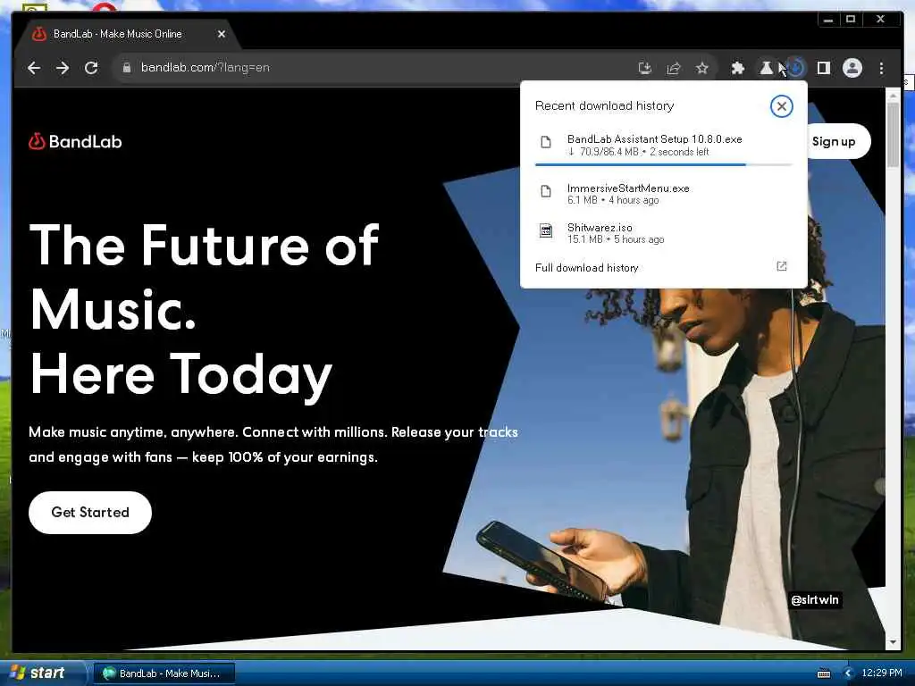
Task: Toggle the side panel icon
Action: click(823, 68)
